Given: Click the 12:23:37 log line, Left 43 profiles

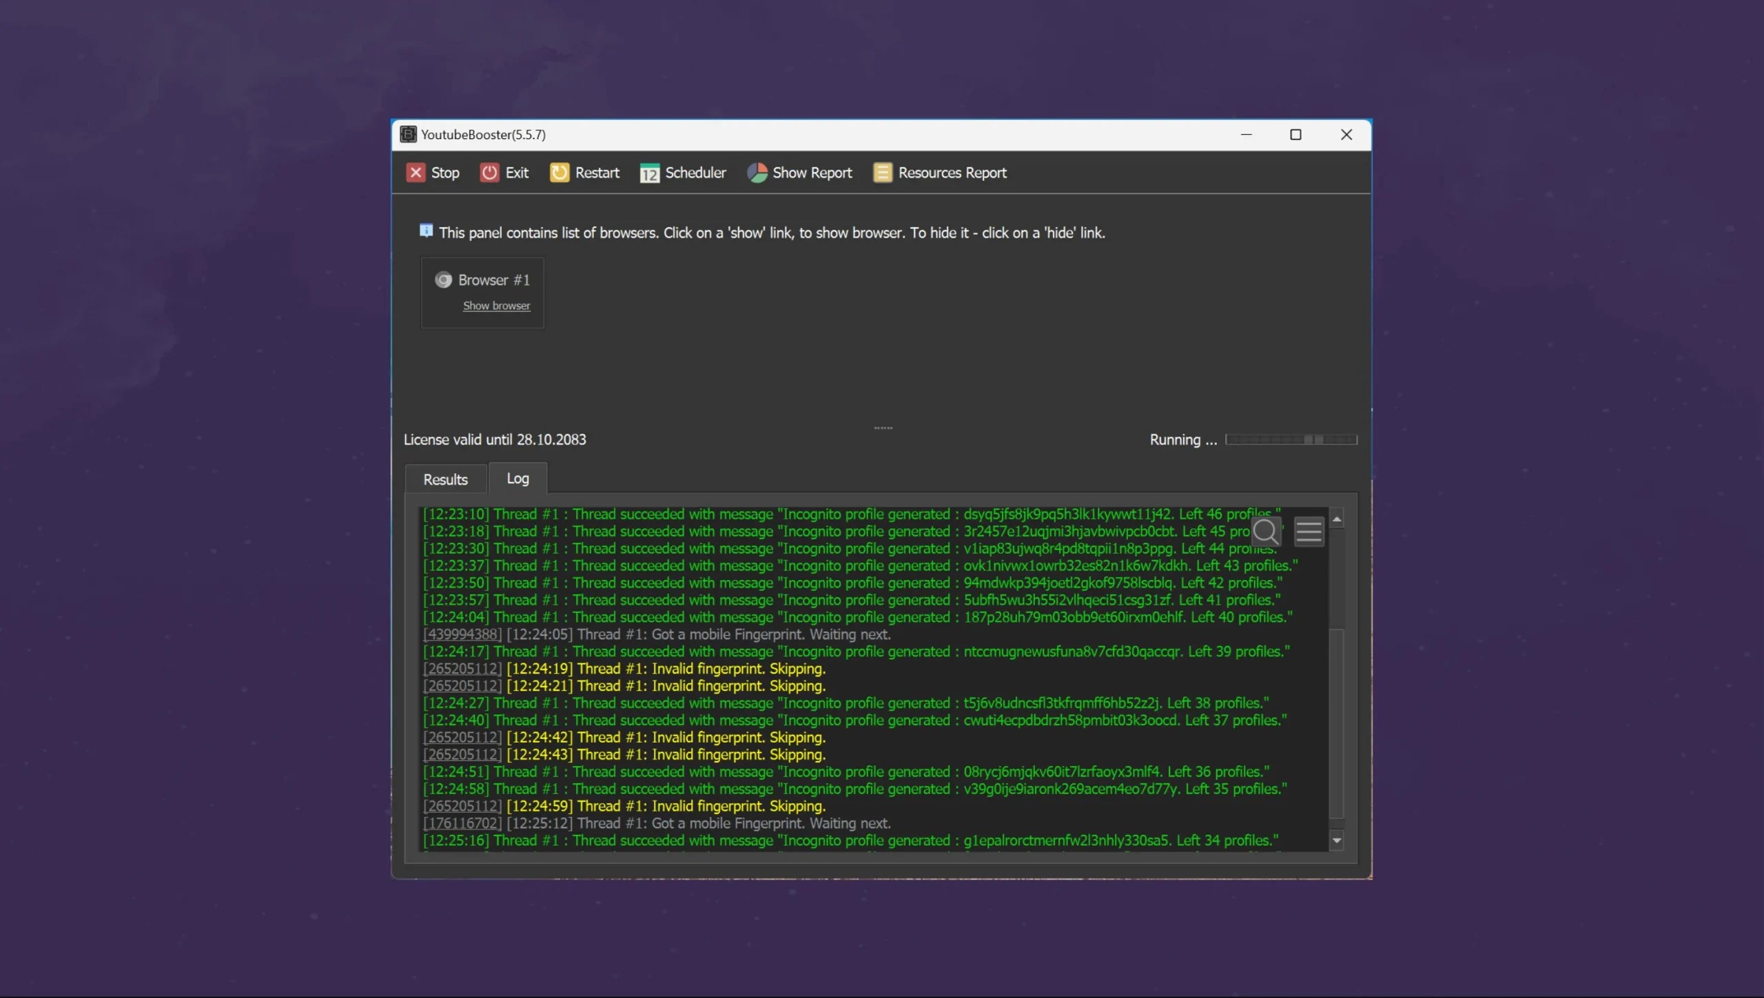Looking at the screenshot, I should click(861, 565).
